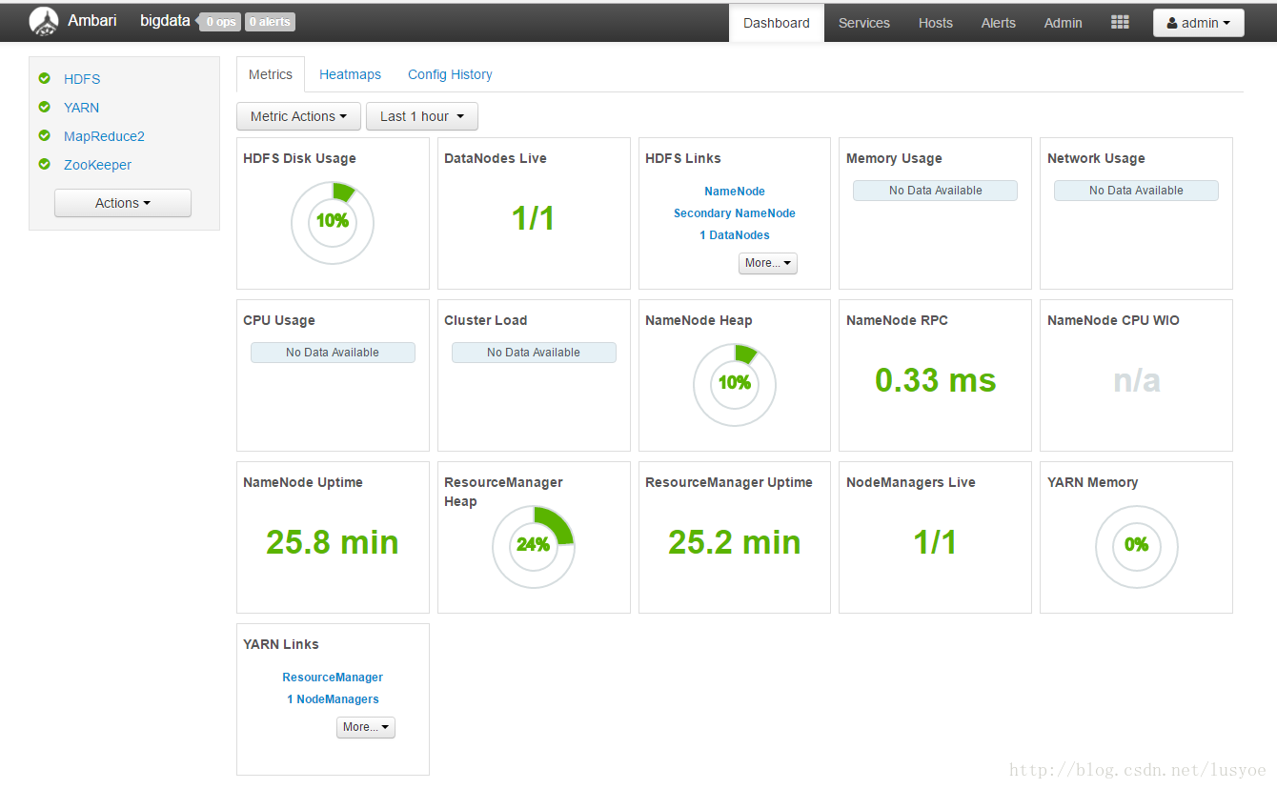Screen dimensions: 1277x789
Task: Open the HDFS service link
Action: tap(82, 79)
